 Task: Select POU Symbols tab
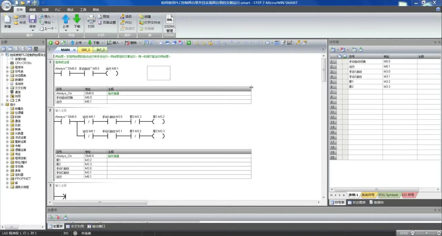click(x=388, y=195)
